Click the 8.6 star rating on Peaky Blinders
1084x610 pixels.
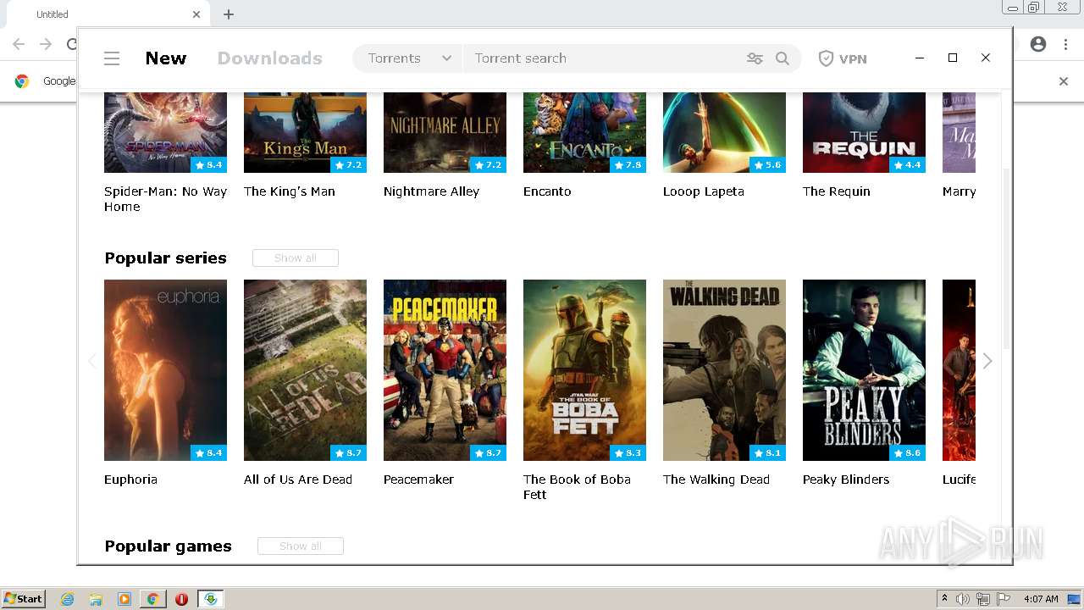point(907,453)
